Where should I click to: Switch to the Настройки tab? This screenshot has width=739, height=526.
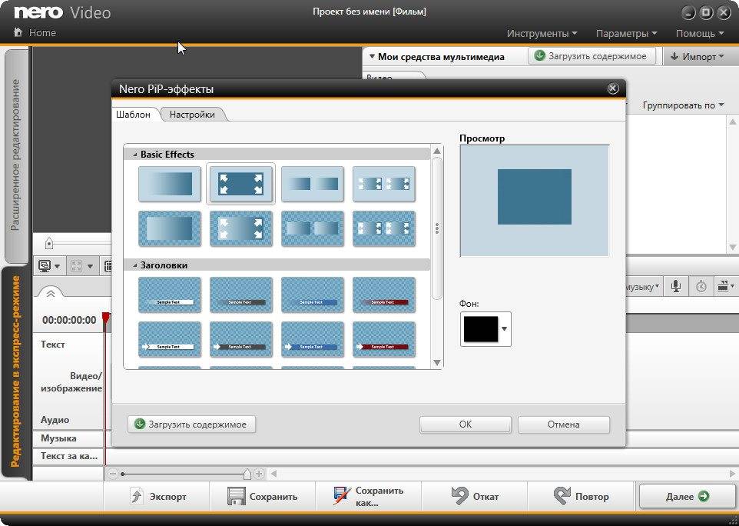point(192,114)
